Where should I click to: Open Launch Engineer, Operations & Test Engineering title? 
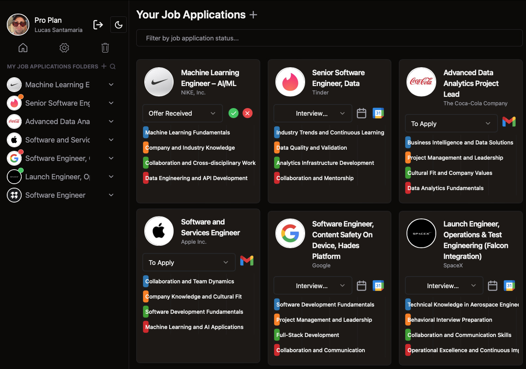tap(476, 240)
